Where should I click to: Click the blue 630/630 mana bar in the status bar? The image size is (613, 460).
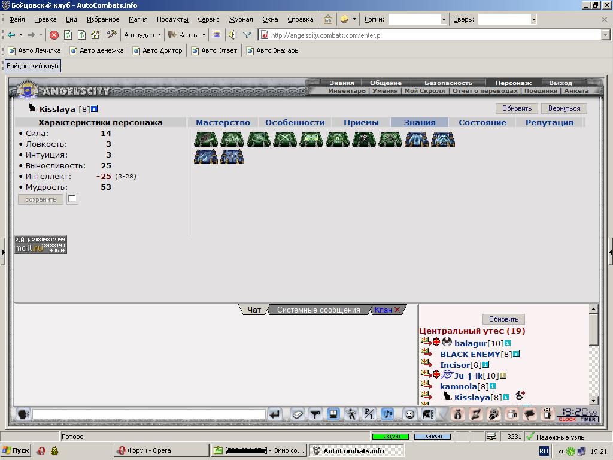(432, 437)
